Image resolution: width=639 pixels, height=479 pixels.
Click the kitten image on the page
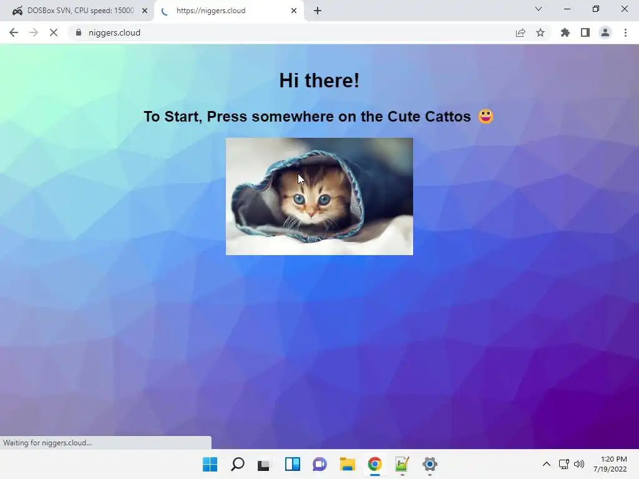pyautogui.click(x=319, y=196)
